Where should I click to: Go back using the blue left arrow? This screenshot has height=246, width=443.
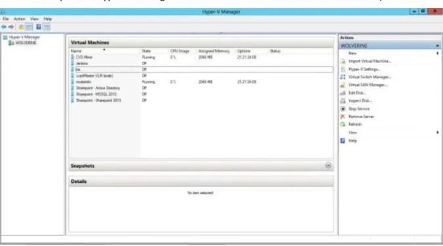(x=4, y=27)
